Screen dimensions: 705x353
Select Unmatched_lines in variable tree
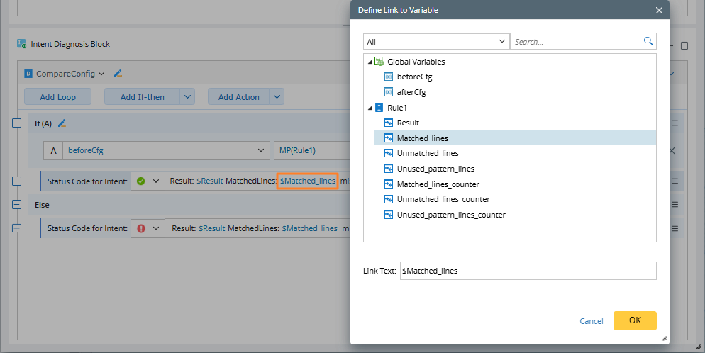coord(427,153)
